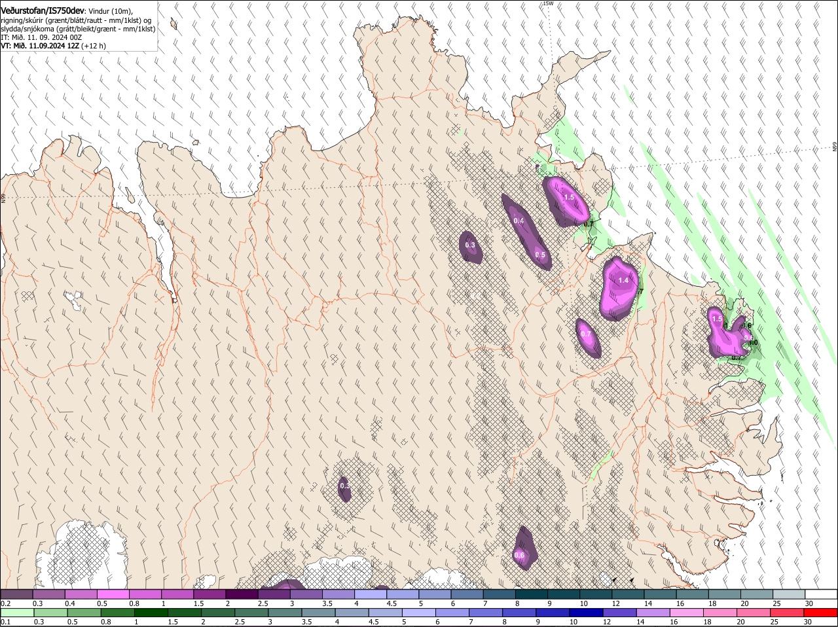Click the dark purple upper swatch between 2 and 2.5
The height and width of the screenshot is (627, 838).
point(241,594)
